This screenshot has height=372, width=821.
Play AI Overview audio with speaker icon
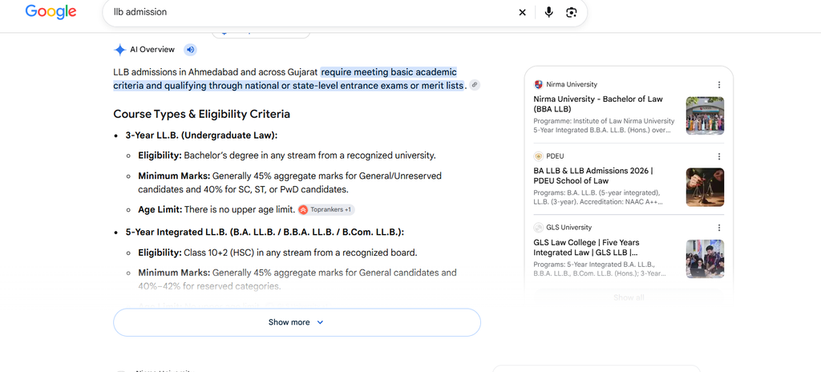point(191,50)
